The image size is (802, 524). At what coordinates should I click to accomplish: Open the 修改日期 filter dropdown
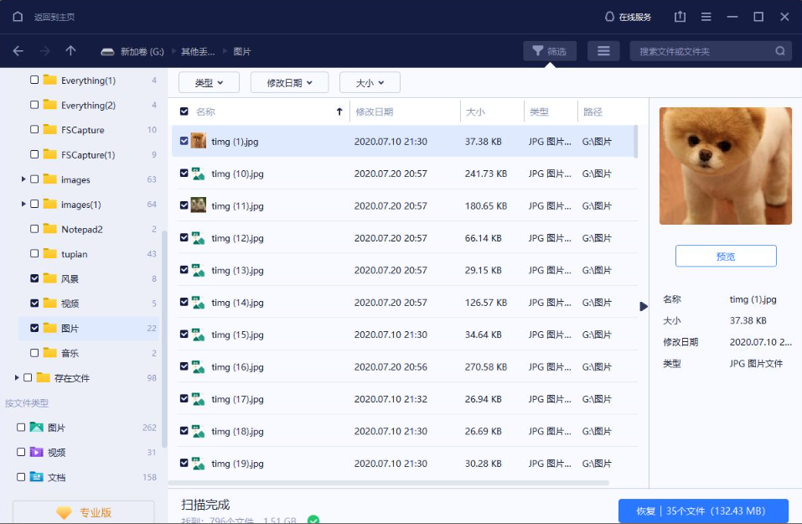tap(290, 83)
